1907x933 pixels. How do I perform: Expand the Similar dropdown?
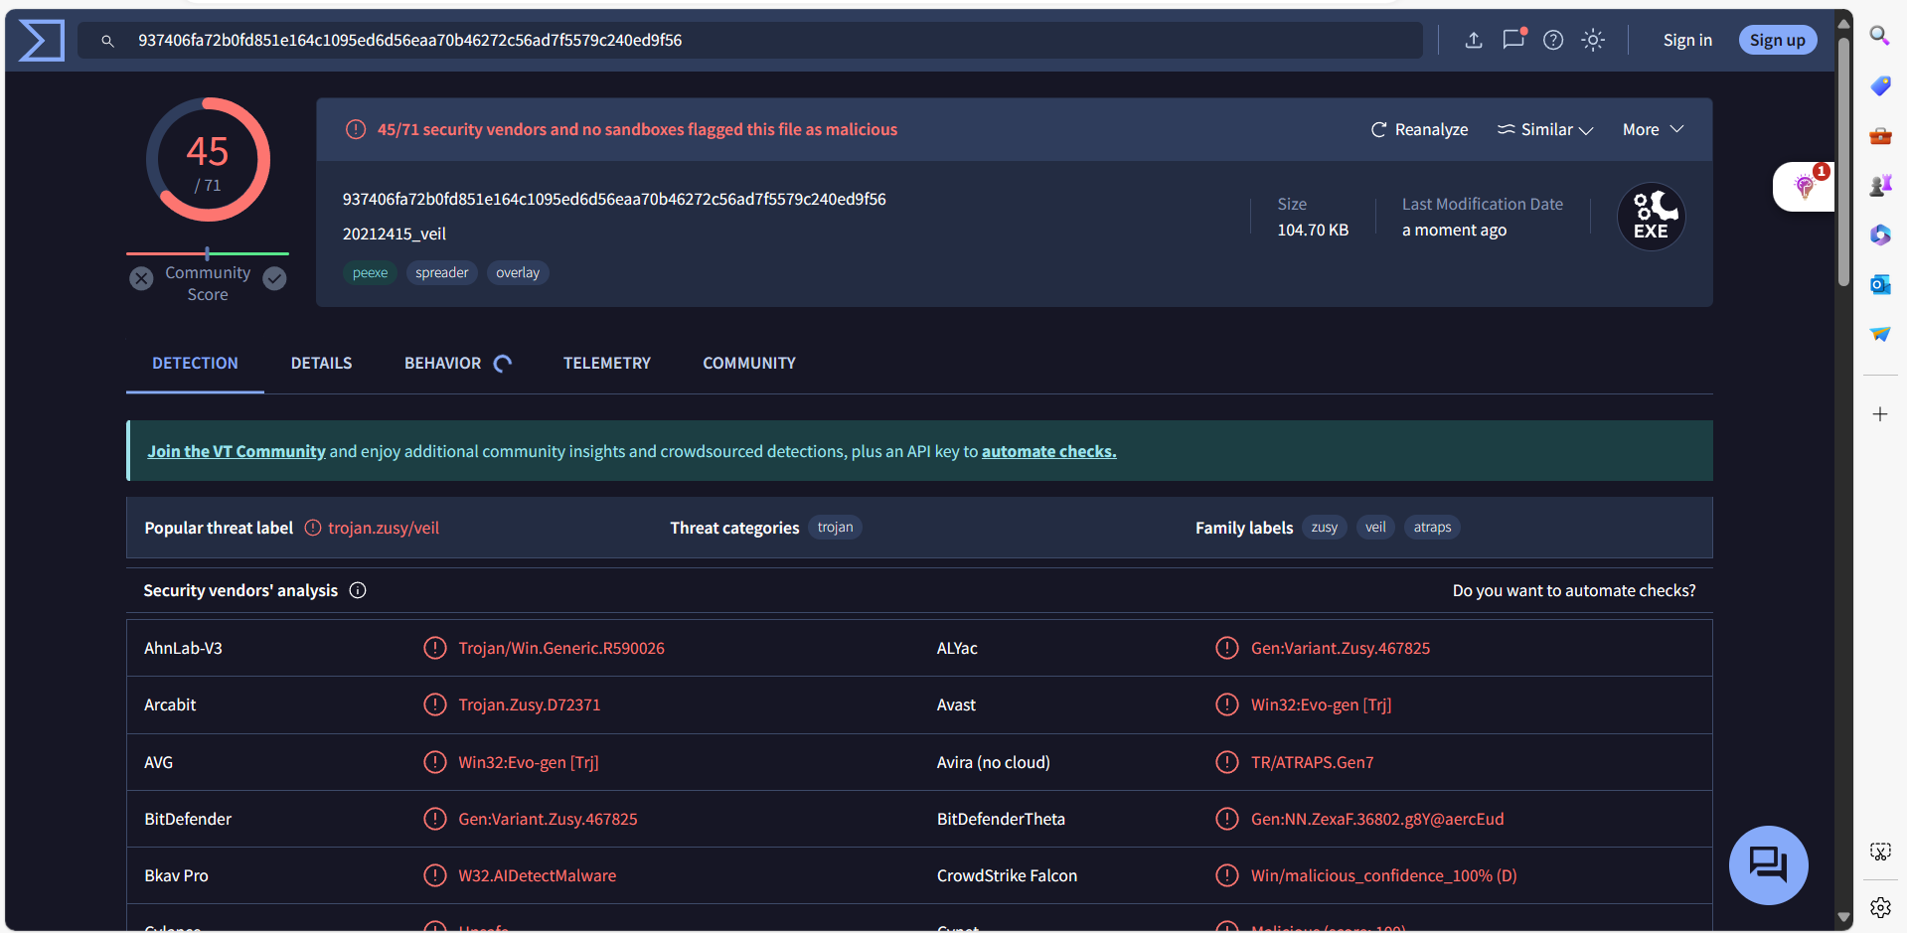(x=1545, y=130)
